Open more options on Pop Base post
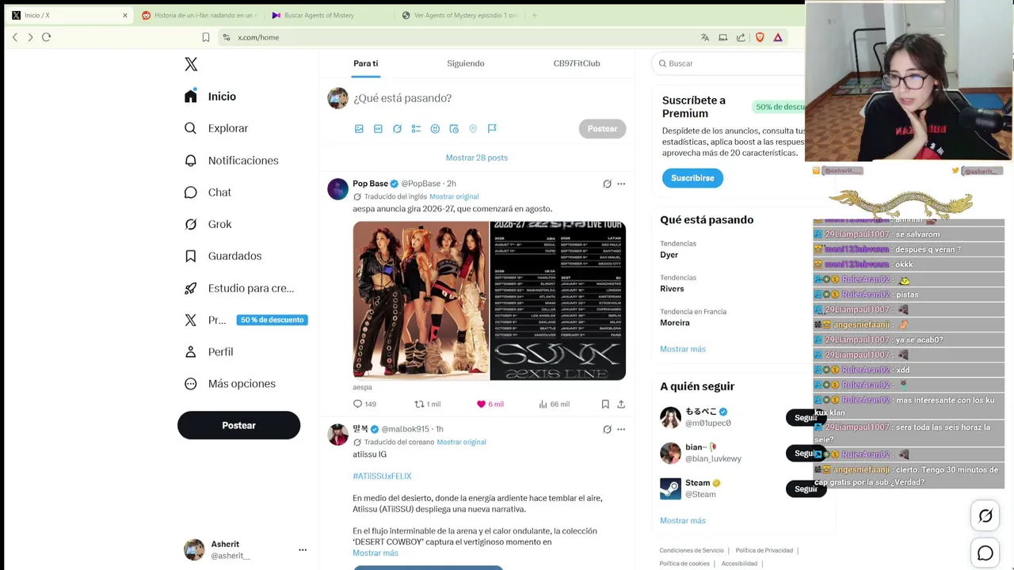The image size is (1014, 570). pyautogui.click(x=621, y=184)
